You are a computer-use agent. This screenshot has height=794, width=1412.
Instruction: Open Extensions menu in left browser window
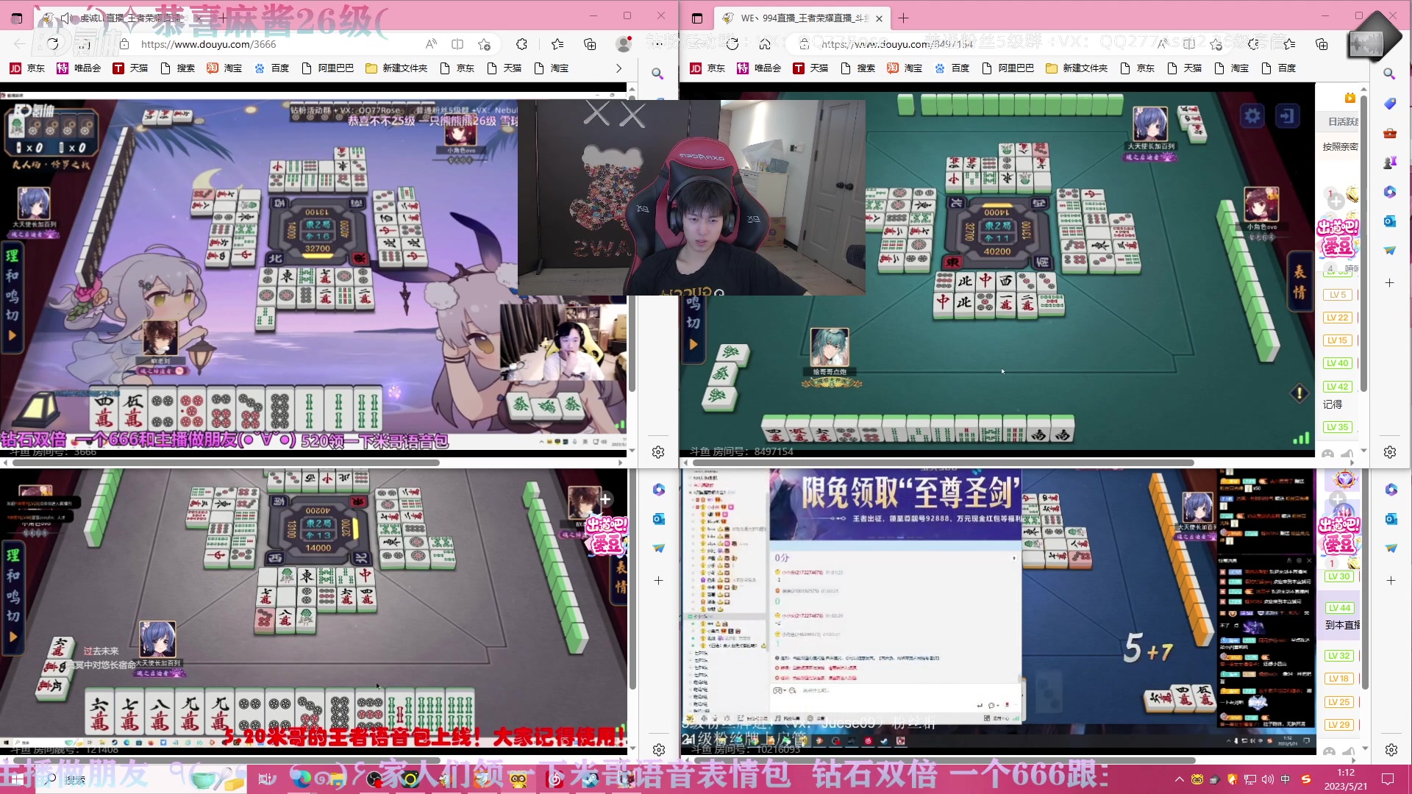[521, 44]
